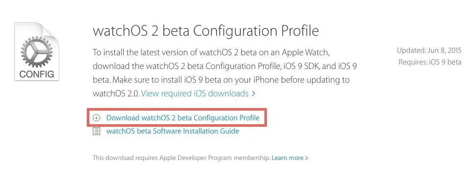Screen dimensions: 471x182
Task: Click the watchOS 2 beta Configuration Profile heading
Action: click(206, 31)
